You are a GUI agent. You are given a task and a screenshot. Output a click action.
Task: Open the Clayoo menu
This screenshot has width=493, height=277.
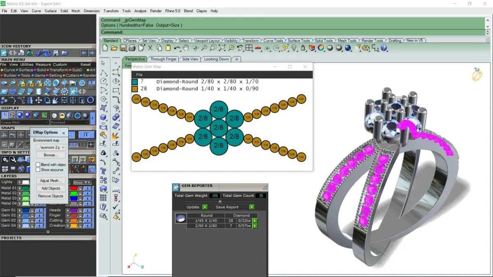coord(202,11)
